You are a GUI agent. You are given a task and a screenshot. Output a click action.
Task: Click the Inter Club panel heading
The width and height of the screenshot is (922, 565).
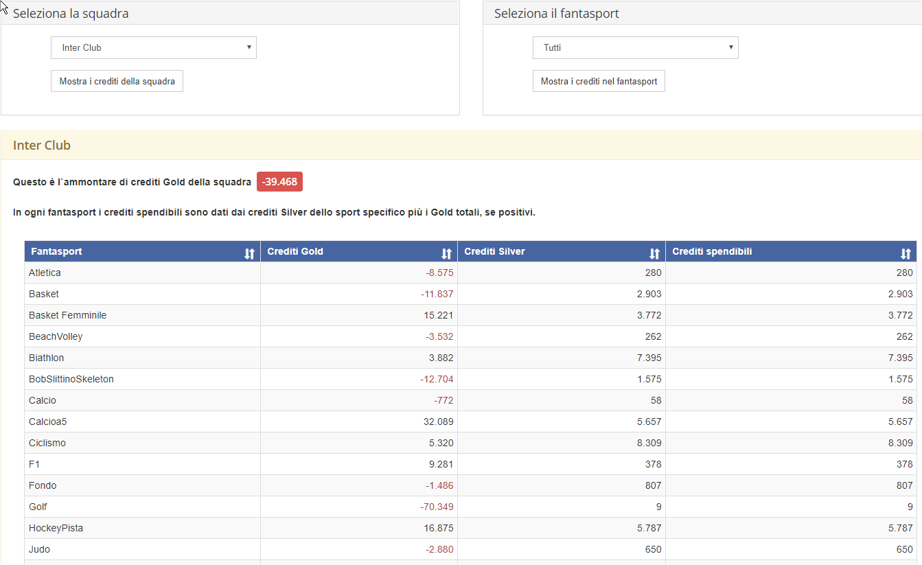pos(42,146)
